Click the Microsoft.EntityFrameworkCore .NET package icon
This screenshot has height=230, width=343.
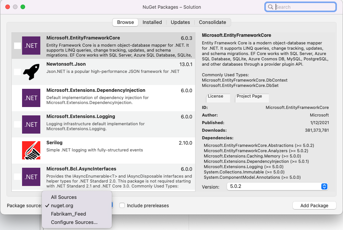30,45
